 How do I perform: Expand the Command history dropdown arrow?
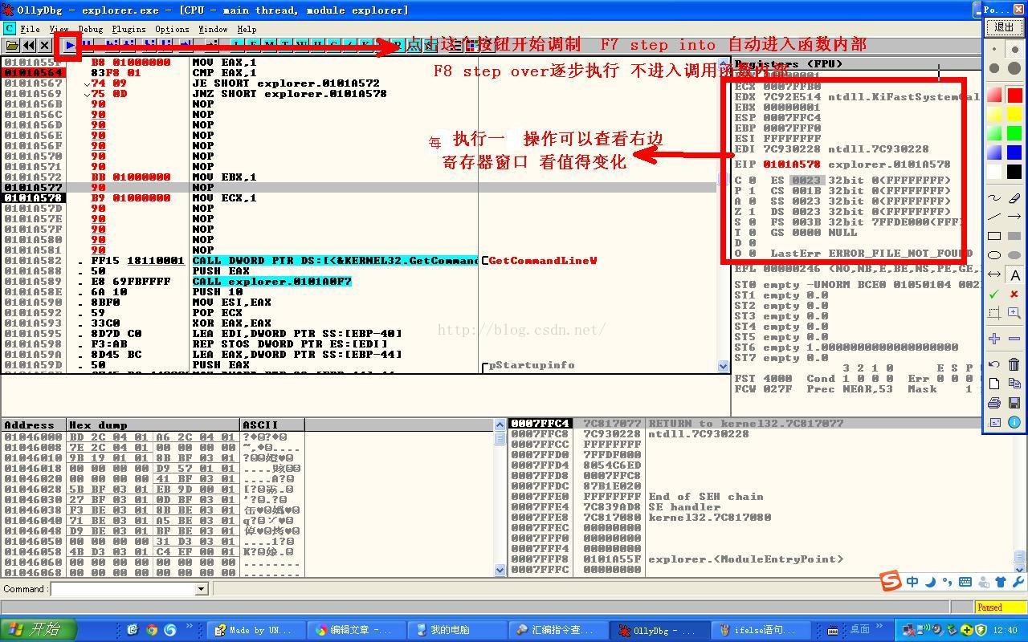201,589
